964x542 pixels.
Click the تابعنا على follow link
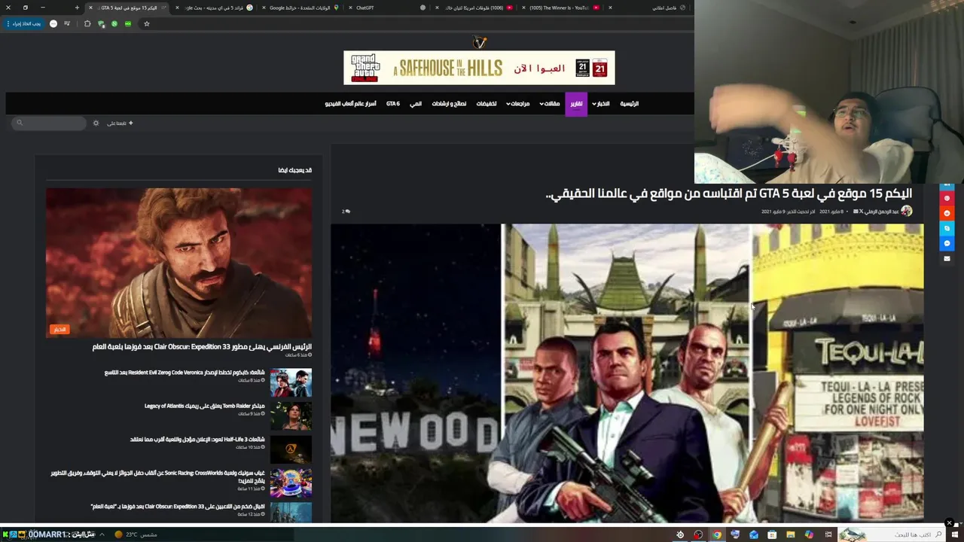click(120, 123)
